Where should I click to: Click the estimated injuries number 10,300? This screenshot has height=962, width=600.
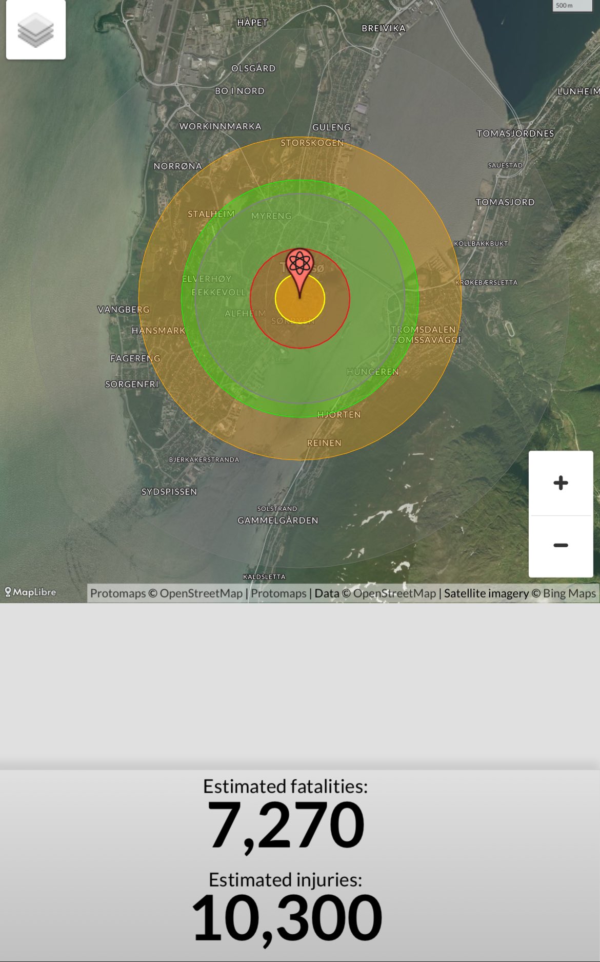[x=286, y=918]
